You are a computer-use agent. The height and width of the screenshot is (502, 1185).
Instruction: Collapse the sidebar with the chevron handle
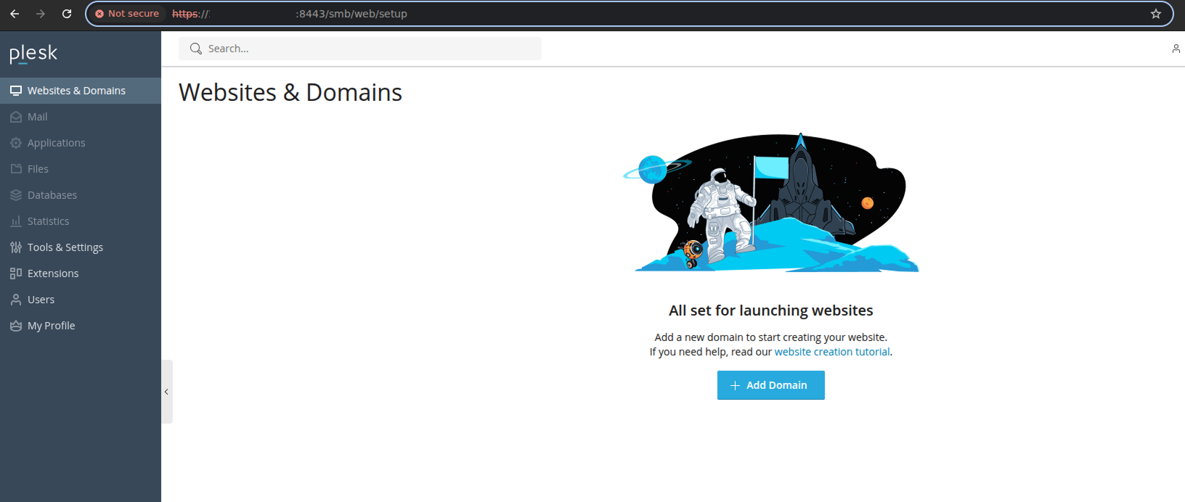click(166, 392)
